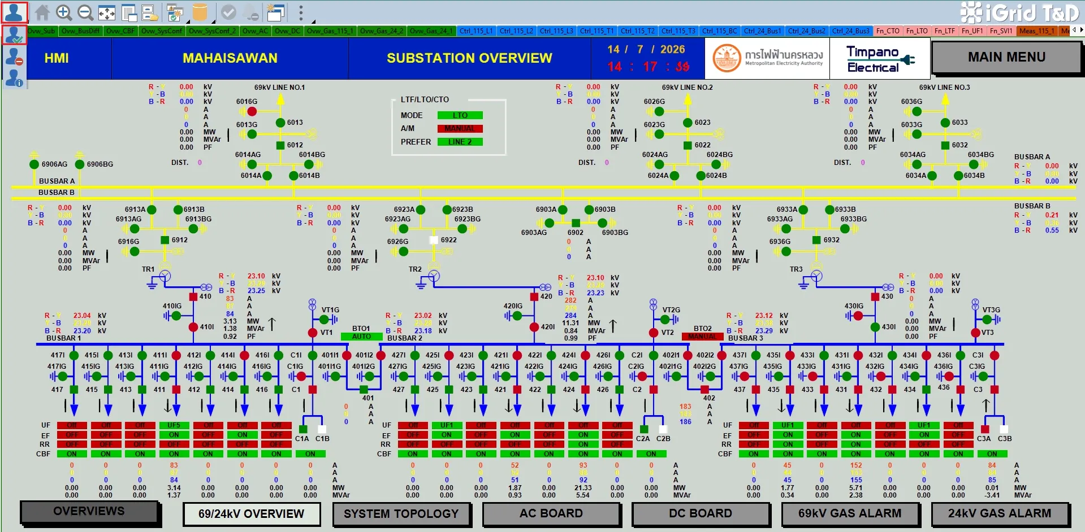The width and height of the screenshot is (1085, 532).
Task: Open the three-dot more options dropdown
Action: 301,12
